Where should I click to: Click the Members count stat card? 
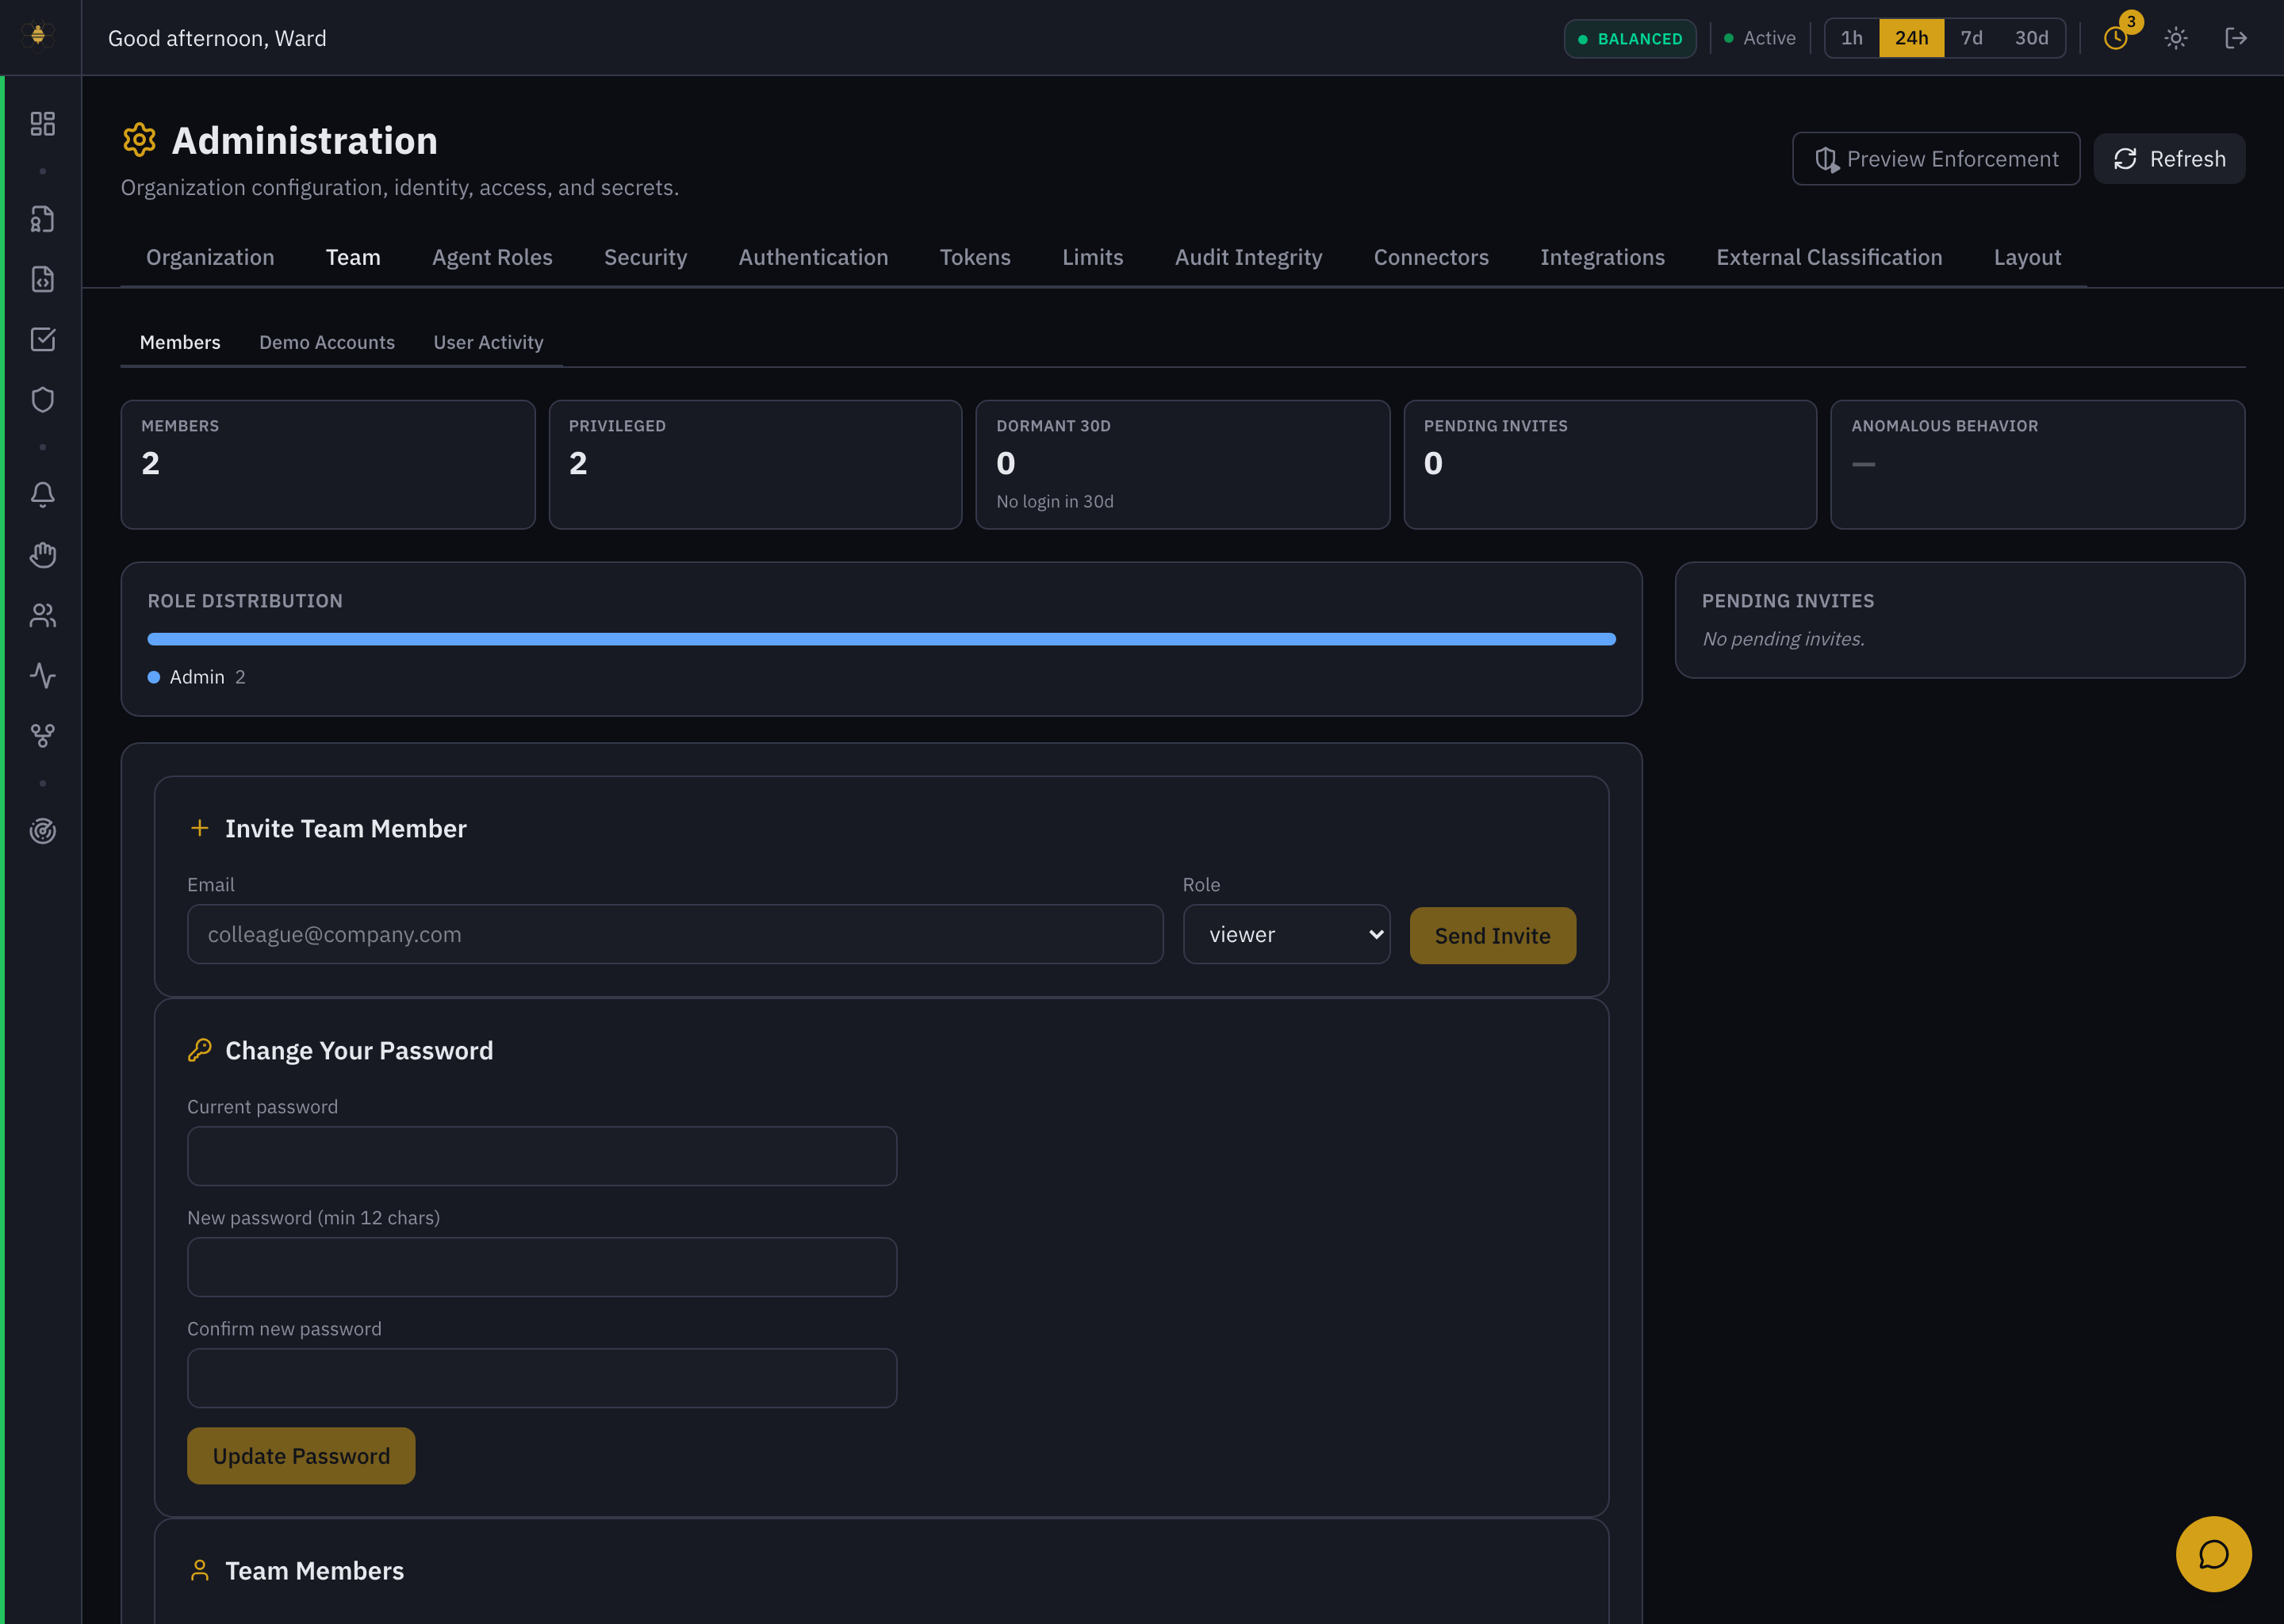(x=328, y=465)
